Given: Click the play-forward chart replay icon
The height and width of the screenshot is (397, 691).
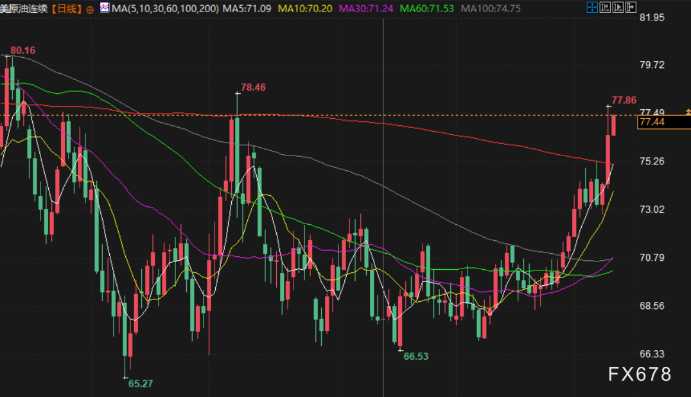Looking at the screenshot, I should click(x=618, y=7).
